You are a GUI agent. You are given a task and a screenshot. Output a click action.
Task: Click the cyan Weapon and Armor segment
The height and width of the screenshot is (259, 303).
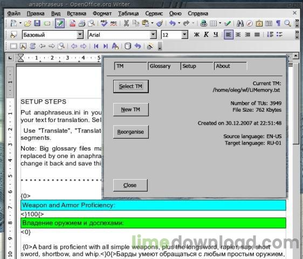[153, 205]
